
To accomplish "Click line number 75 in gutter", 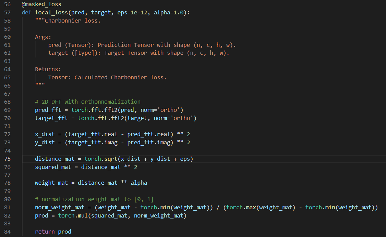I will click(x=8, y=159).
